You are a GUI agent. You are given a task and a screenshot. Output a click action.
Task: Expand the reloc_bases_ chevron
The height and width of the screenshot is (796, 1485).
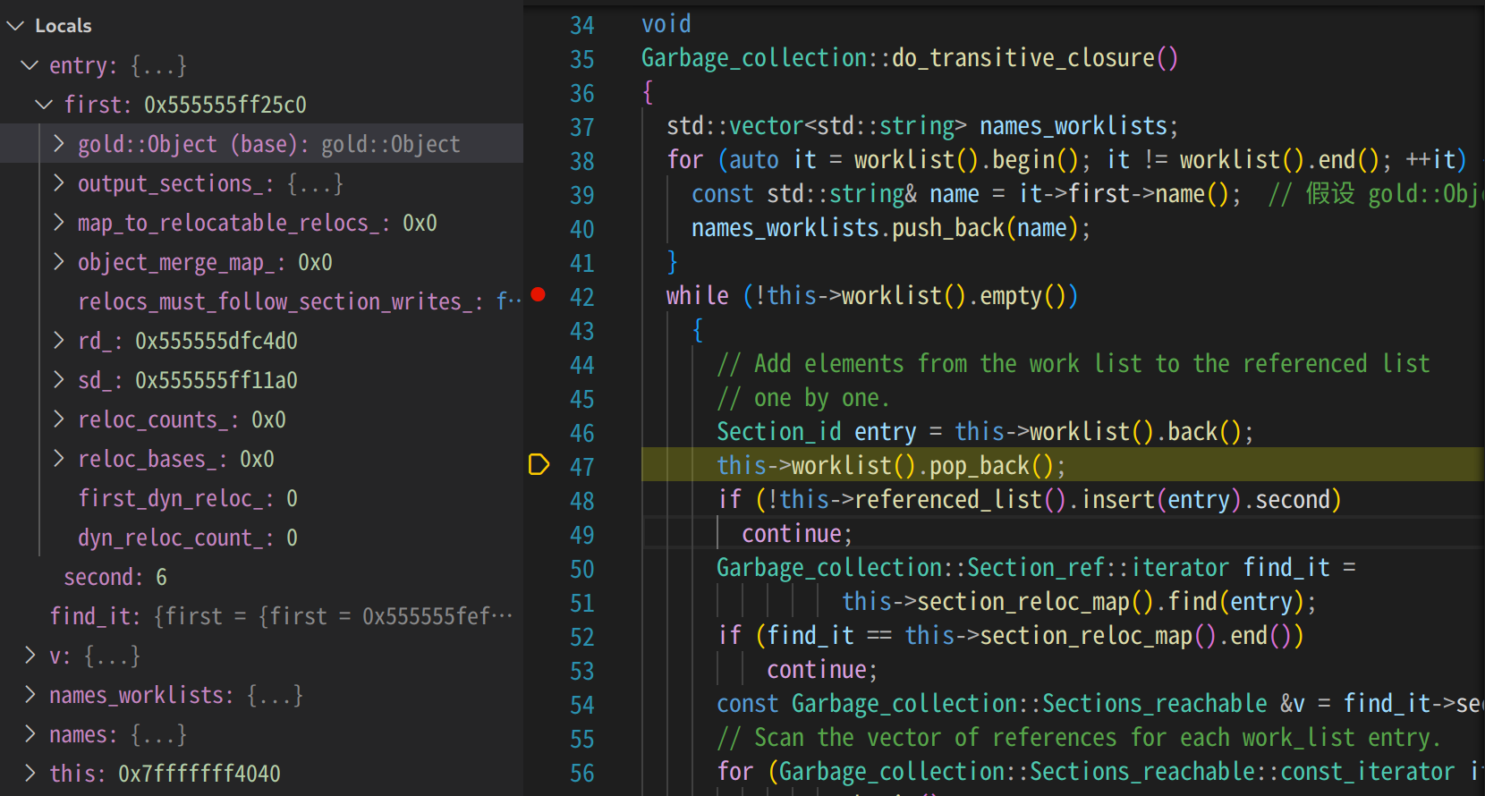58,459
